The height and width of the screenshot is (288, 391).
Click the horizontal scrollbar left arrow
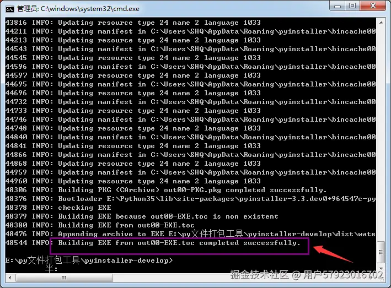point(9,278)
